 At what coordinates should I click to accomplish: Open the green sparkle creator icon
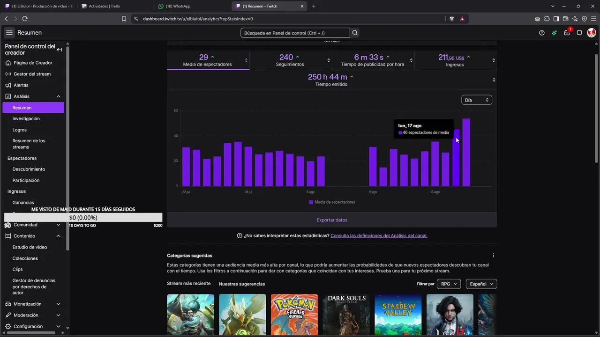coord(554,33)
